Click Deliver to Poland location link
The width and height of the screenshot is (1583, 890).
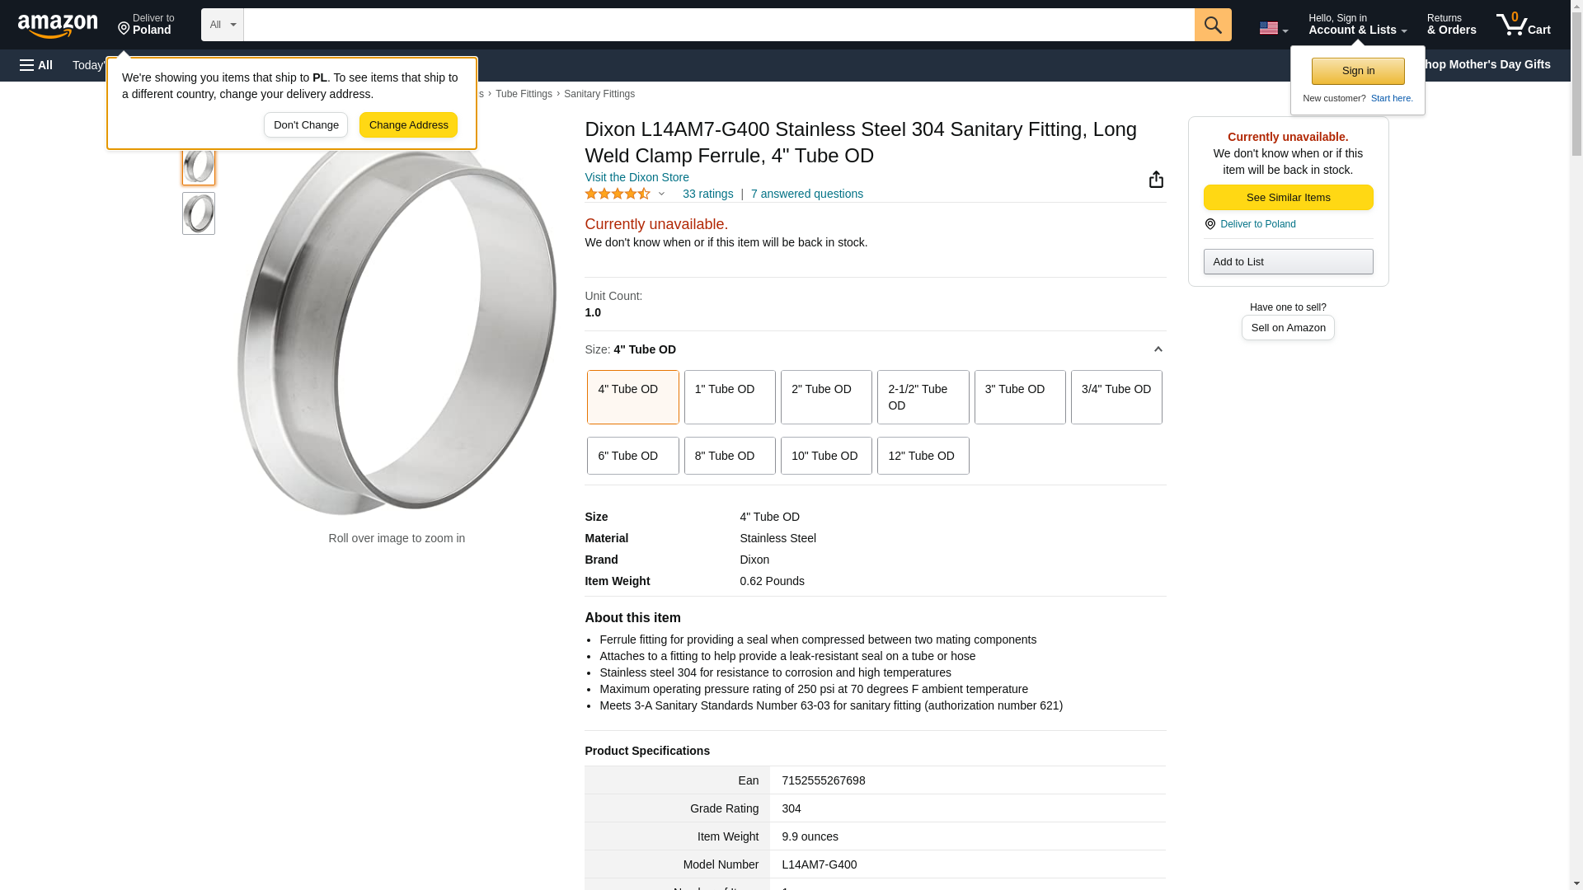(x=1257, y=224)
